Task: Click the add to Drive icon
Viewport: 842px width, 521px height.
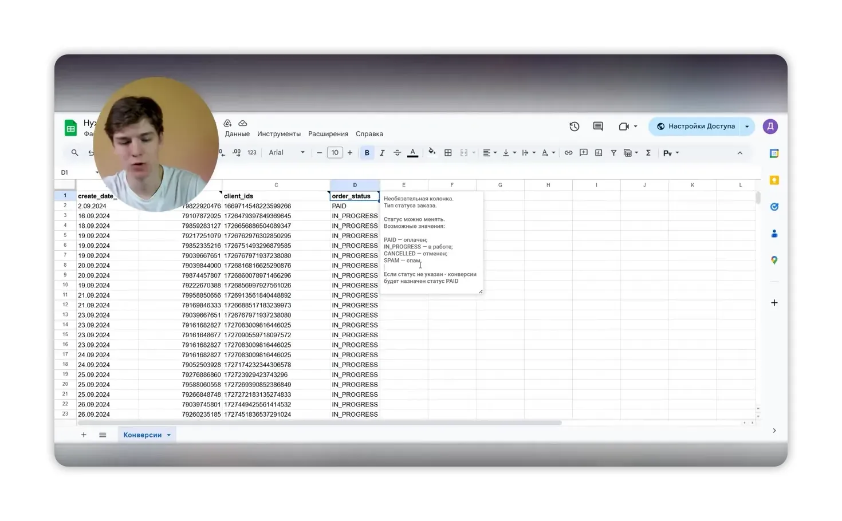Action: pos(227,123)
